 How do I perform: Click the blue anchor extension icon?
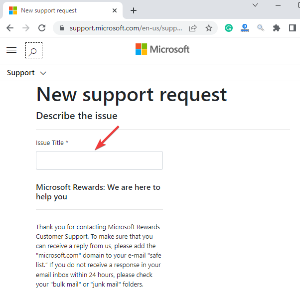click(245, 28)
